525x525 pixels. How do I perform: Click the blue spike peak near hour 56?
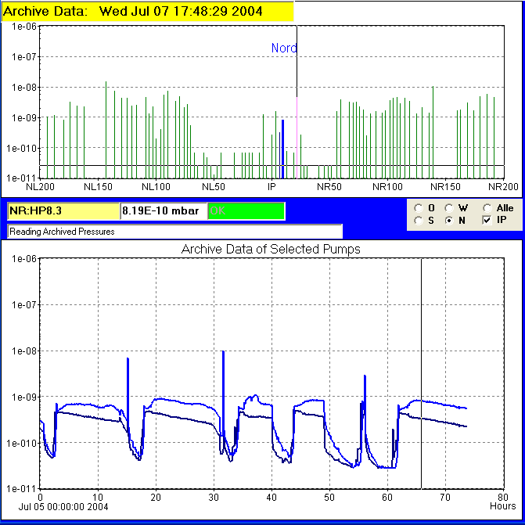click(x=365, y=376)
